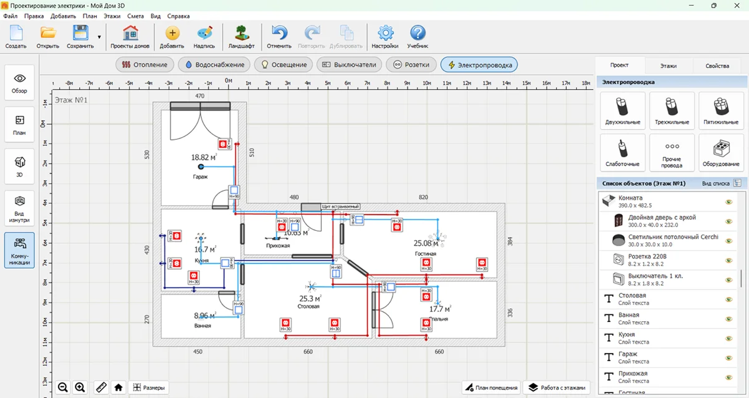Activate the ruler measuring tool

101,387
